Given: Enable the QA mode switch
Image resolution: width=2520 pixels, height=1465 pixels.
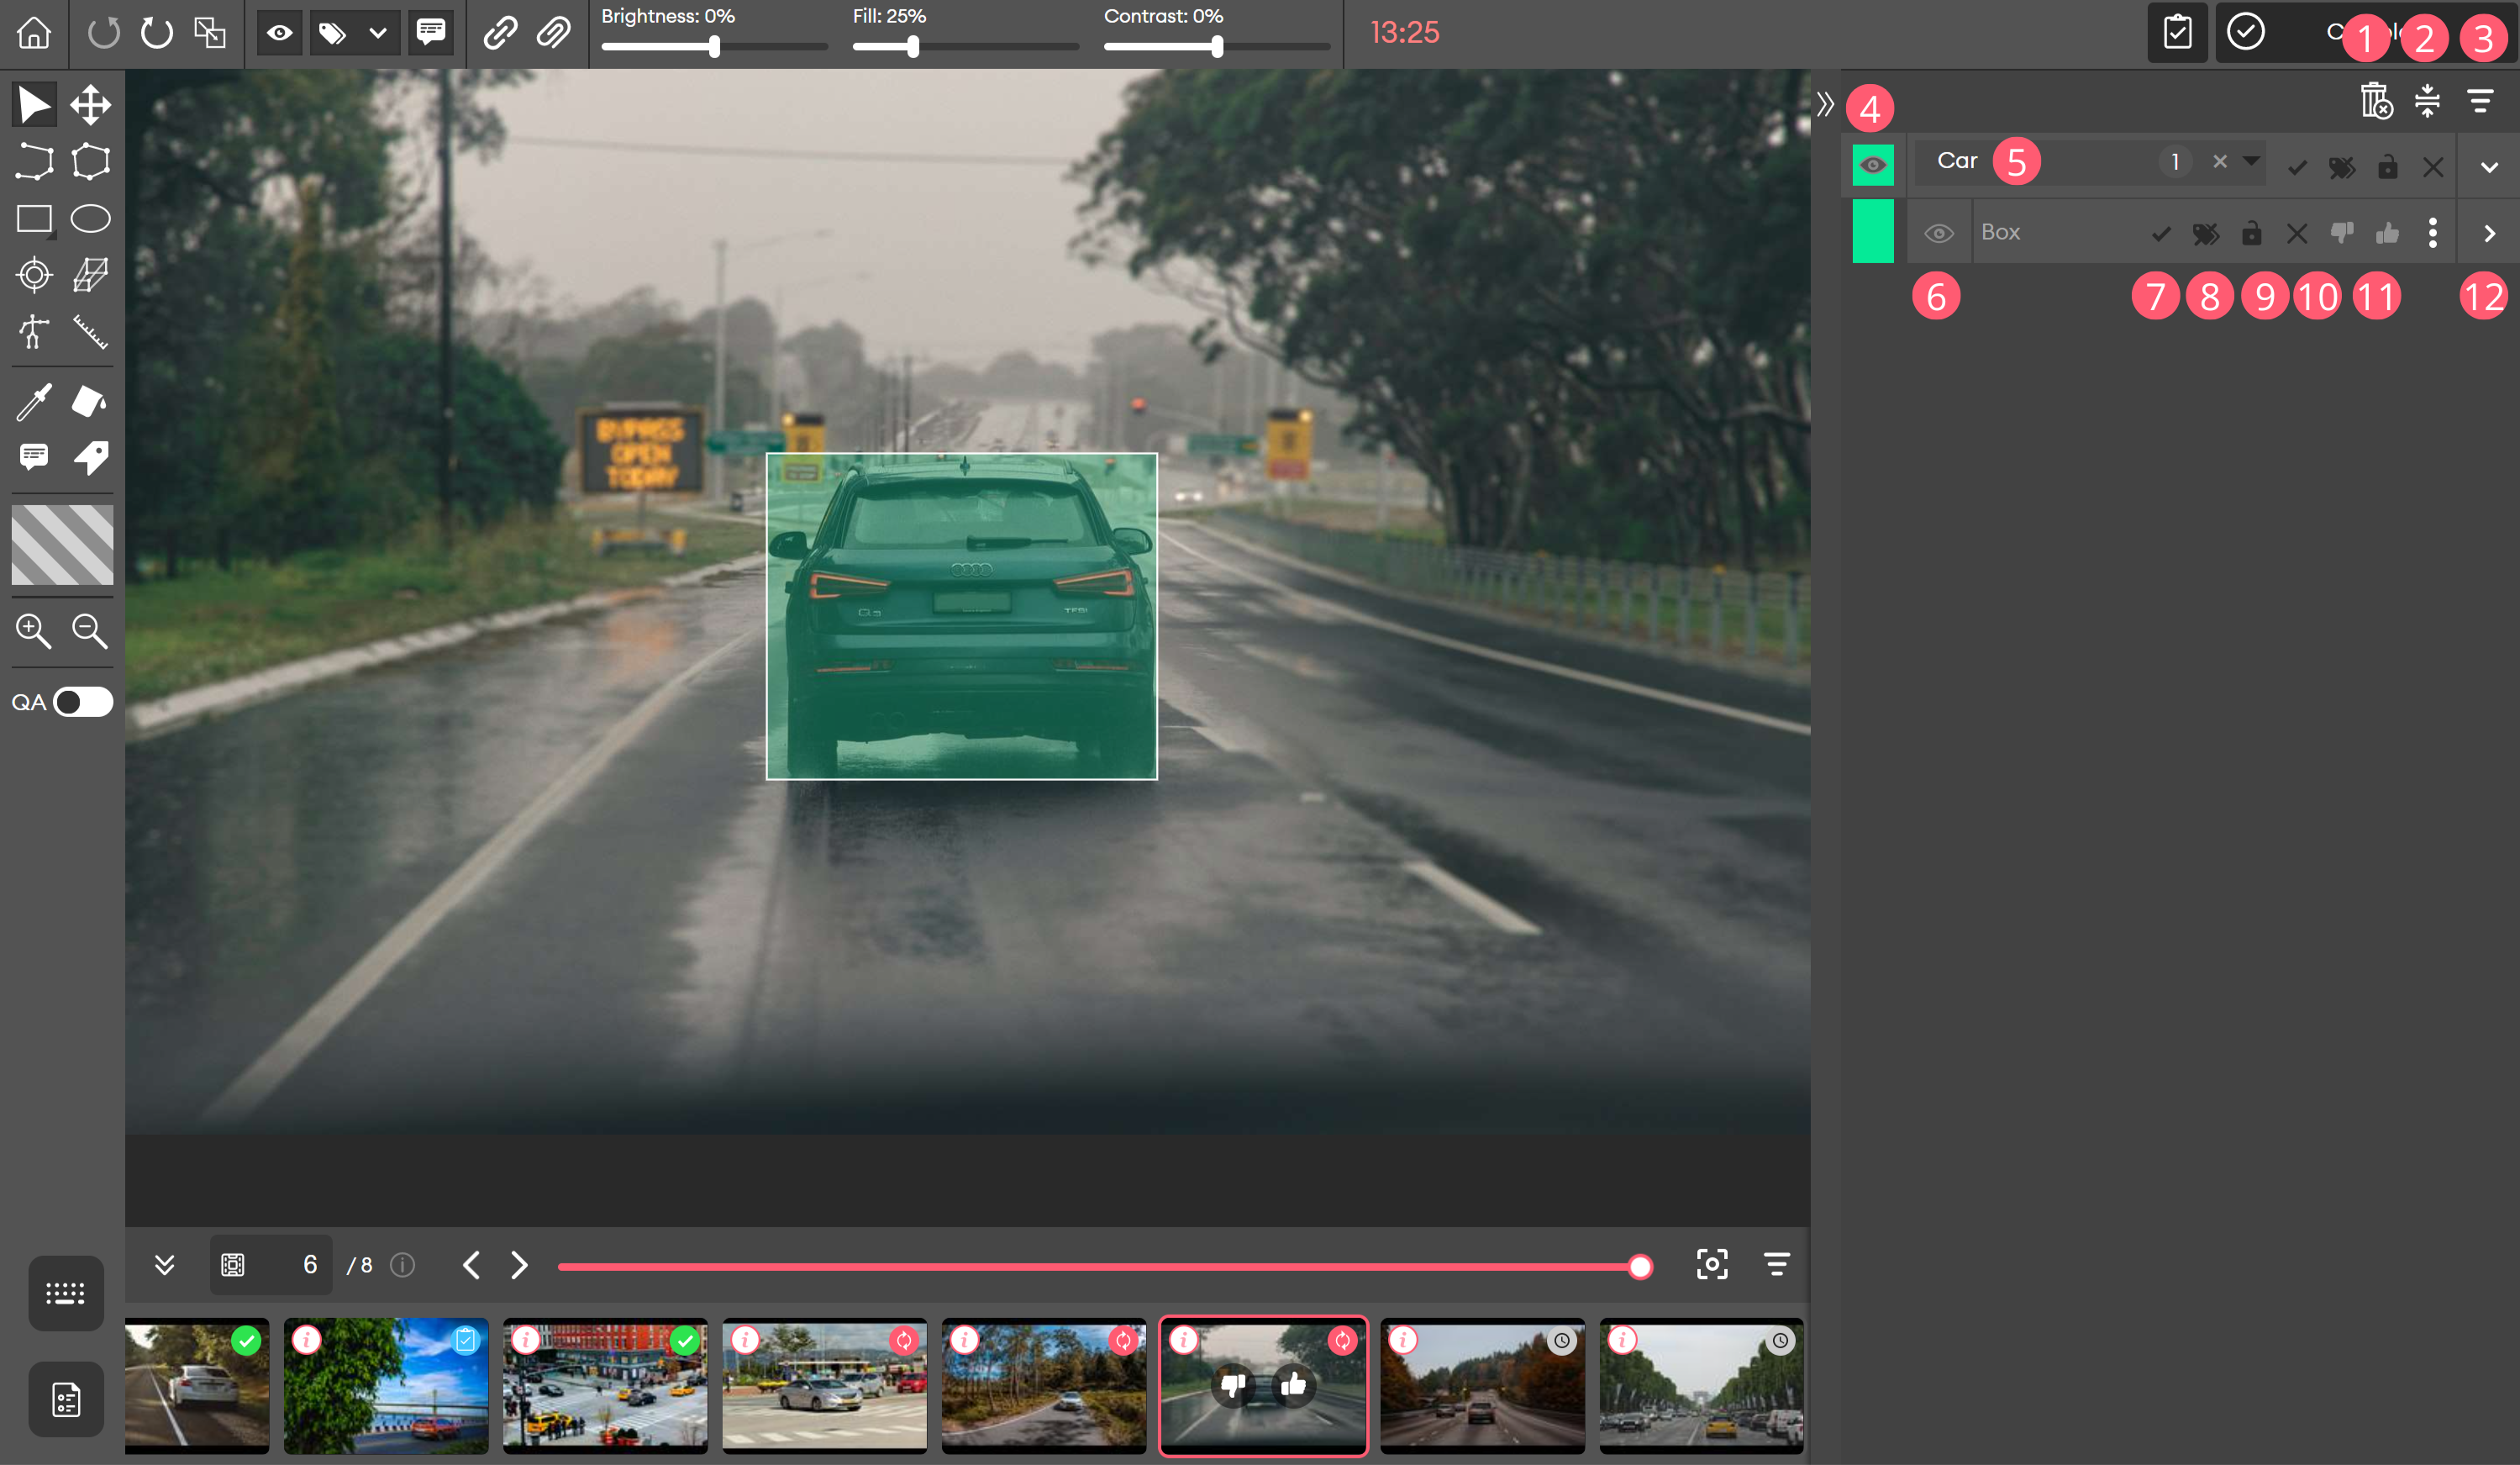Looking at the screenshot, I should [83, 702].
